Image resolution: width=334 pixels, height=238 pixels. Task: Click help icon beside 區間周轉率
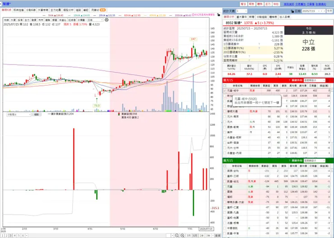[x=249, y=60]
